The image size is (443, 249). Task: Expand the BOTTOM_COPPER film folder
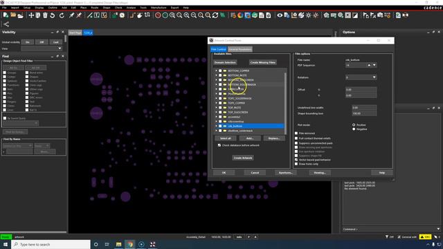[217, 71]
